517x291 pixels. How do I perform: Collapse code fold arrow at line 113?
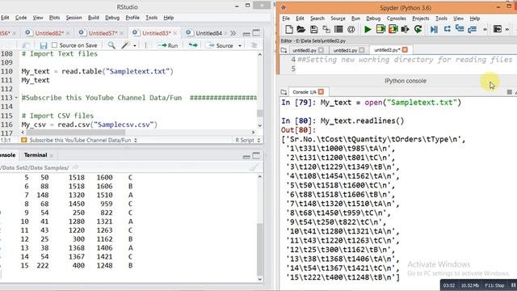pos(16,98)
